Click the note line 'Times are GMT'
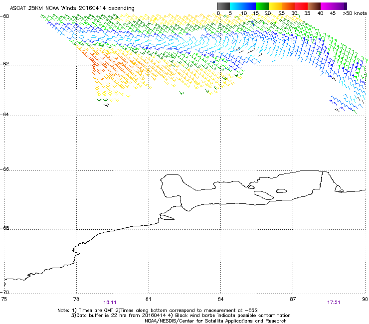This screenshot has width=369, height=324. click(x=96, y=311)
